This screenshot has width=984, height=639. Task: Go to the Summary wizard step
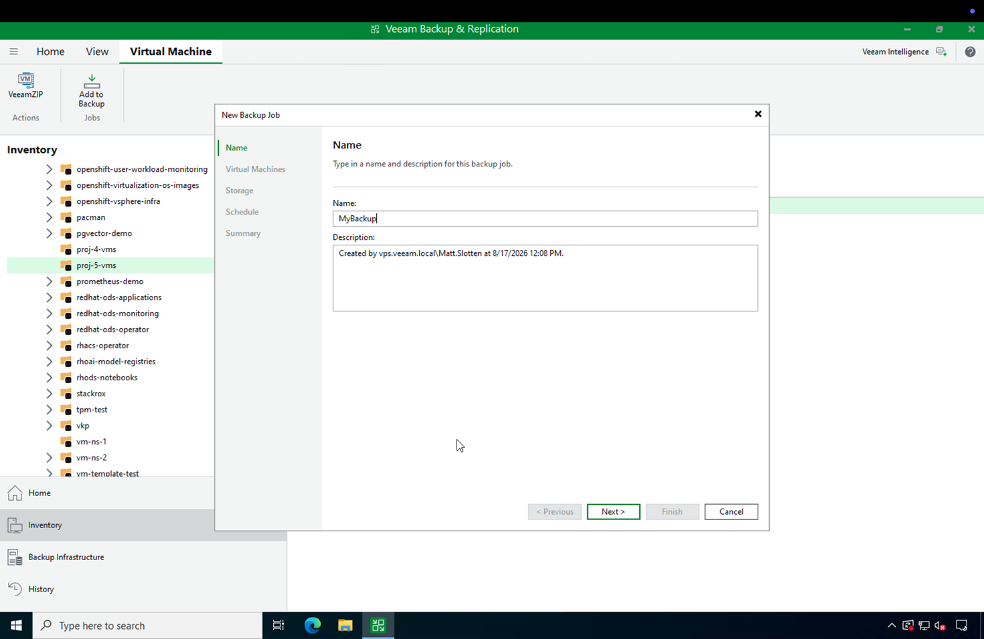243,233
